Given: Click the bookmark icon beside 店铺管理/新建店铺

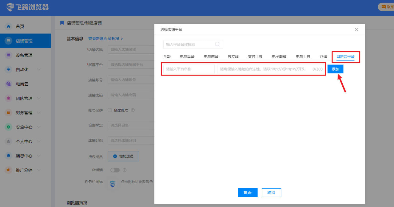Looking at the screenshot, I should (62, 23).
